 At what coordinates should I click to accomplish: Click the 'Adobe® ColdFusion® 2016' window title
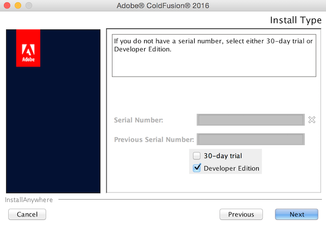click(163, 6)
